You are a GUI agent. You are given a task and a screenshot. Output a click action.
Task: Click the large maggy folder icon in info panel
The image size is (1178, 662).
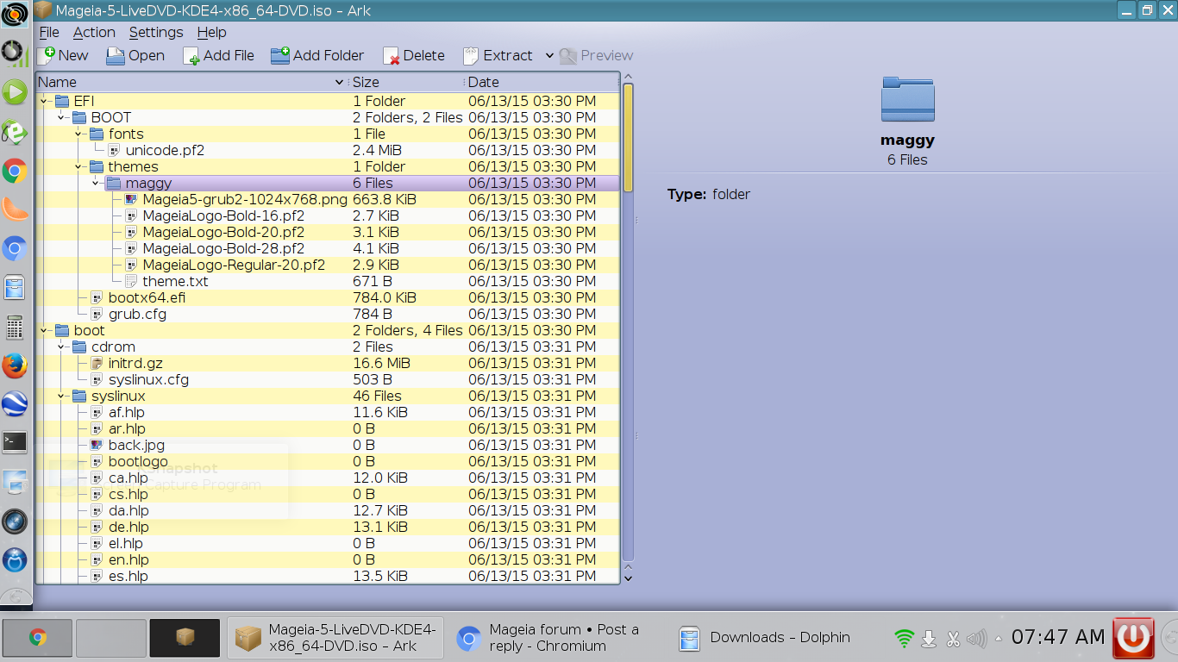click(x=907, y=98)
